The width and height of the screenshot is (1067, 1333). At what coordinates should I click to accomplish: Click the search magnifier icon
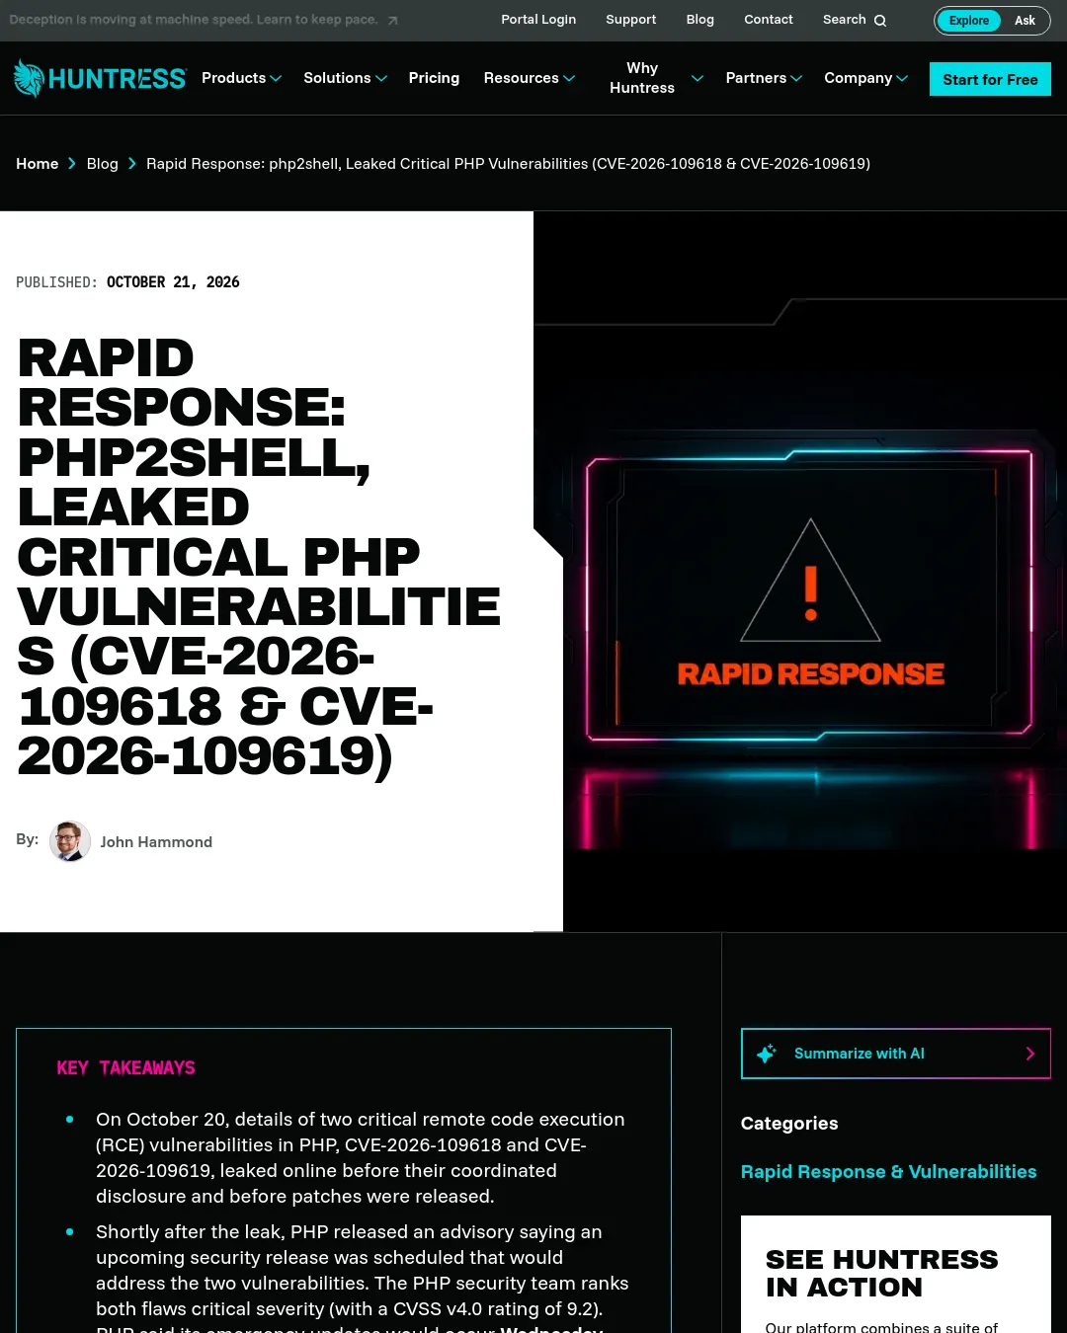(x=880, y=21)
